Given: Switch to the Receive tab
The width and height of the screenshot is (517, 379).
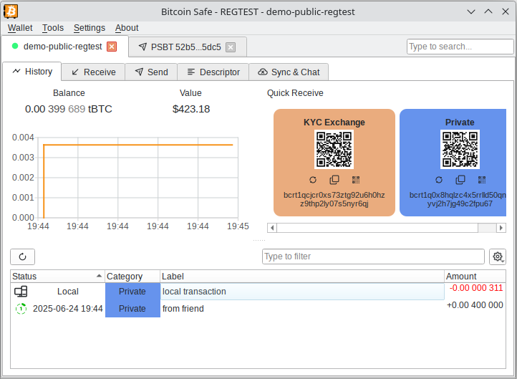Looking at the screenshot, I should coord(93,72).
